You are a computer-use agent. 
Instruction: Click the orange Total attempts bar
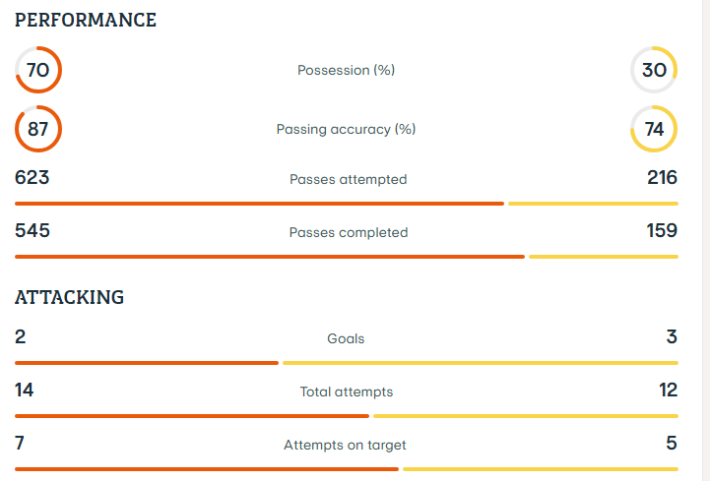(191, 416)
